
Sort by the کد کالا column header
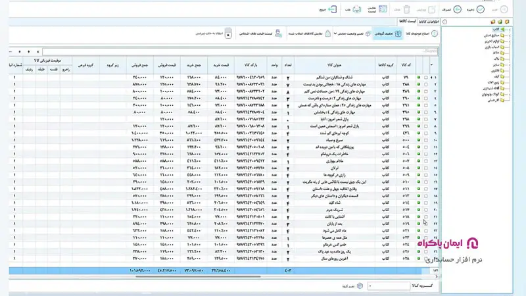click(406, 65)
